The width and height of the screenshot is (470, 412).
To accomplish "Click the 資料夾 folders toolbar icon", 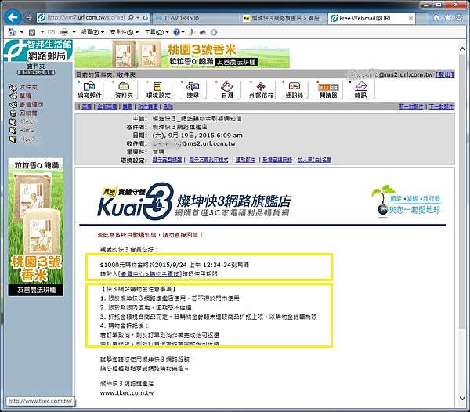I will pos(124,89).
